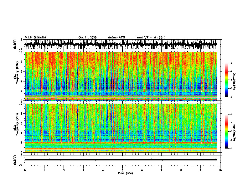Viewport: 248px width, 191px height.
Task: Click the "VLF Spectra" title text
Action: click(x=35, y=37)
